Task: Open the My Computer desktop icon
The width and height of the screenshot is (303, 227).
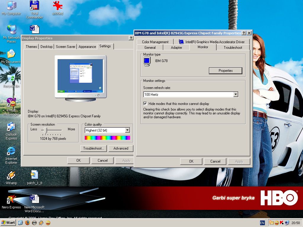Action: pos(11,8)
